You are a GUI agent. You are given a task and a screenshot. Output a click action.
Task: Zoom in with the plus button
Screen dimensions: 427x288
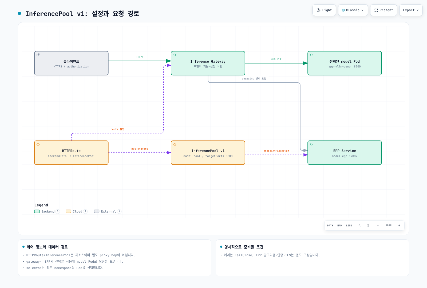click(399, 226)
